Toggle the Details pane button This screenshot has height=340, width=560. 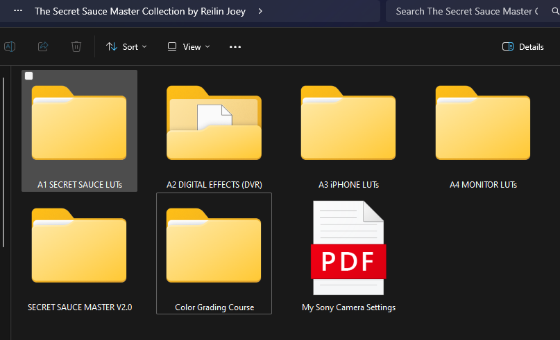(523, 46)
